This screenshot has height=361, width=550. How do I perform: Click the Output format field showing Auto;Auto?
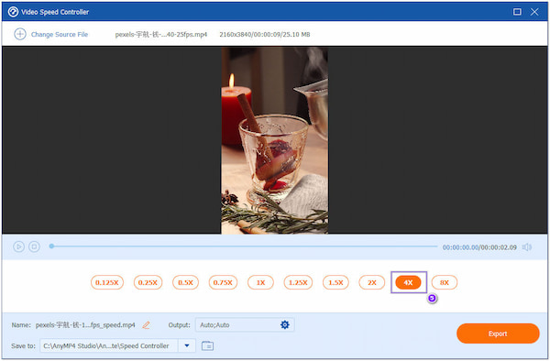(x=245, y=325)
